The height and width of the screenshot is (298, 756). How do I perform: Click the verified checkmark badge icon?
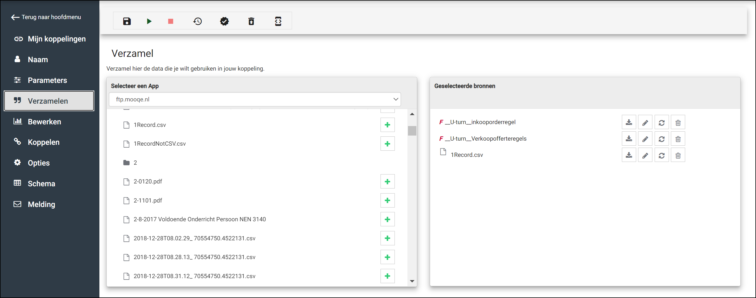pos(224,21)
